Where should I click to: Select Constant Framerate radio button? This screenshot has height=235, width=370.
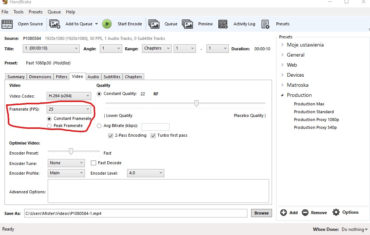click(49, 119)
